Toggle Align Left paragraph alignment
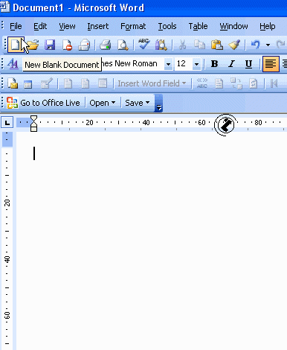This screenshot has height=350, width=287. click(x=271, y=64)
